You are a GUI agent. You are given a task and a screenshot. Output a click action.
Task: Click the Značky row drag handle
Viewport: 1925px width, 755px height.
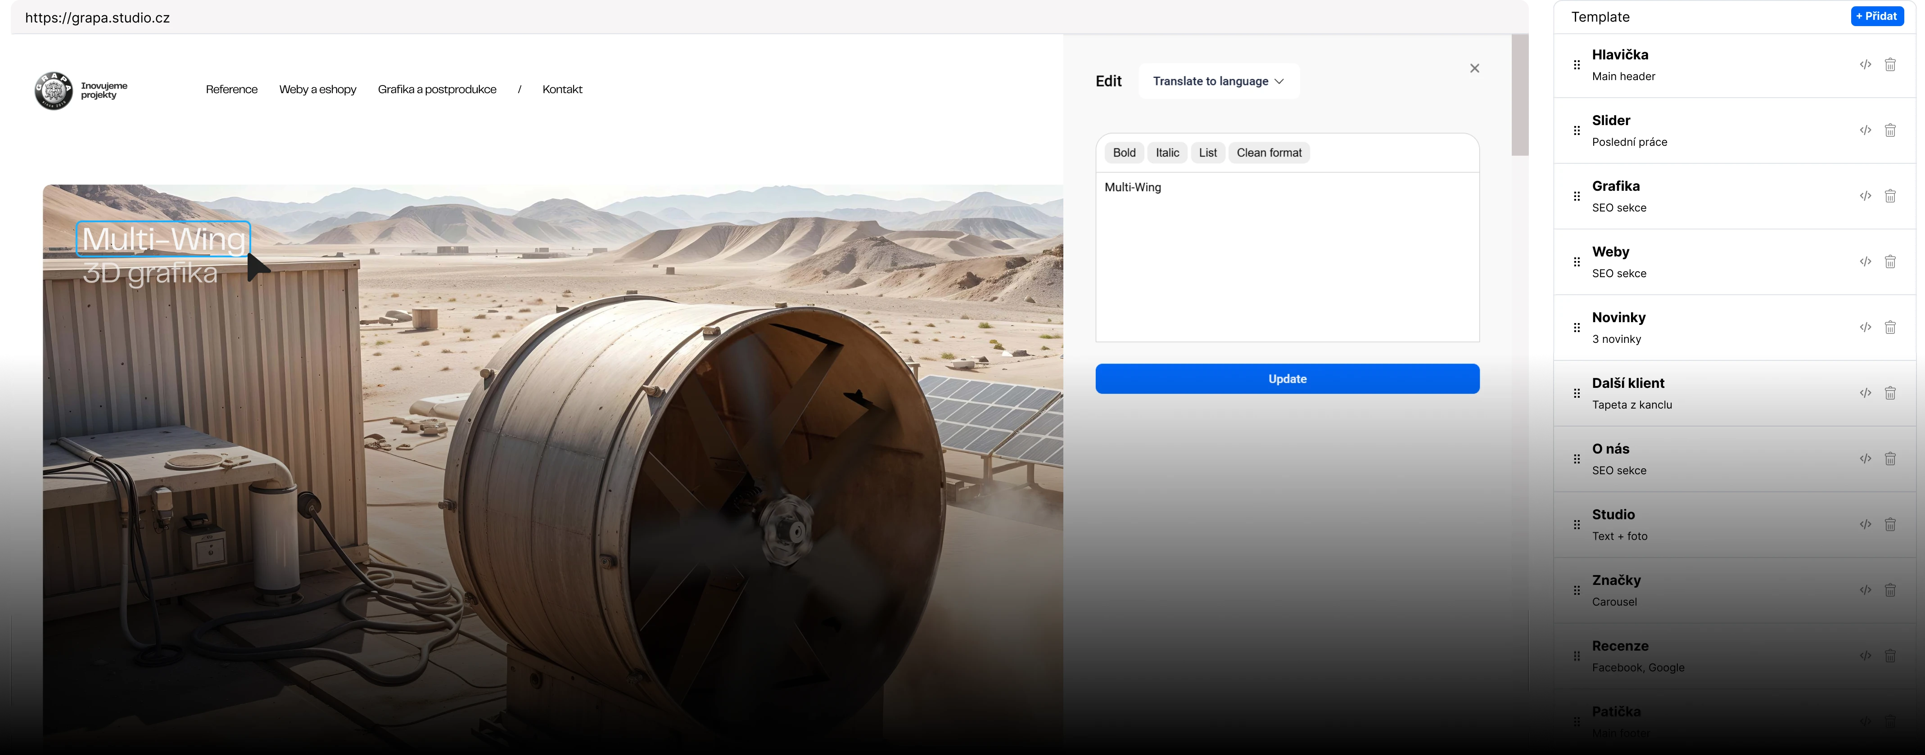(x=1577, y=591)
